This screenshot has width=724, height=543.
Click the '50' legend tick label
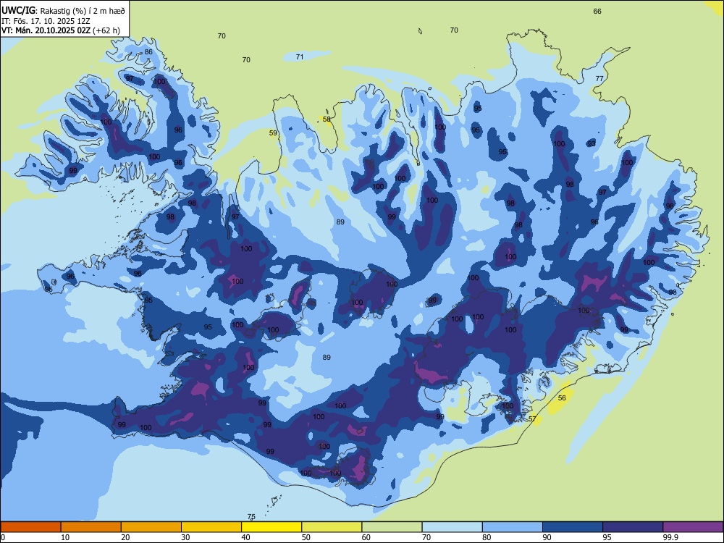tap(306, 537)
